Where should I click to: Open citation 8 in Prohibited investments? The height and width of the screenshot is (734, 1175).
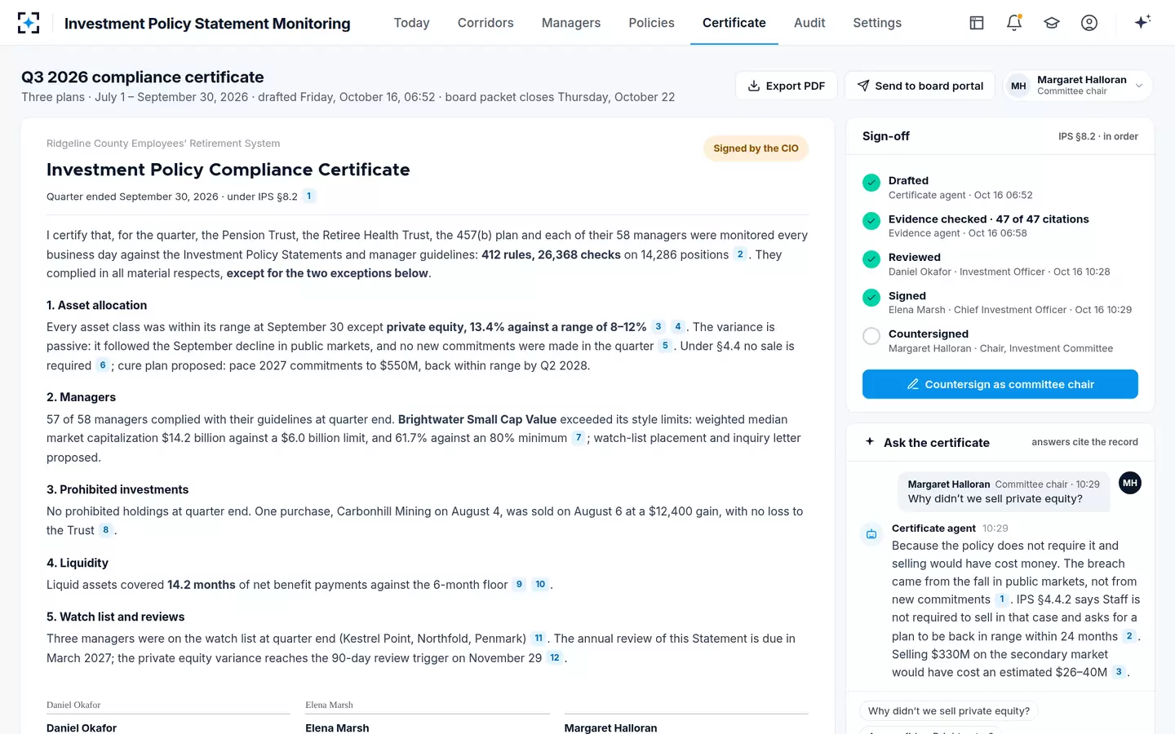(106, 530)
